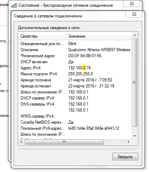Click the vertical scrollbar down arrow
The image size is (149, 172).
coord(135,136)
